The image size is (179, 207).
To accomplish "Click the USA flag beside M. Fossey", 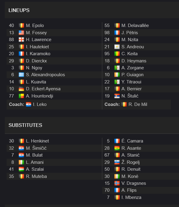I will point(21,33).
